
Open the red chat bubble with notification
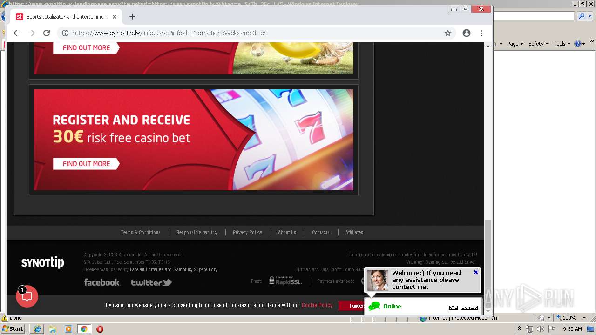pos(27,296)
